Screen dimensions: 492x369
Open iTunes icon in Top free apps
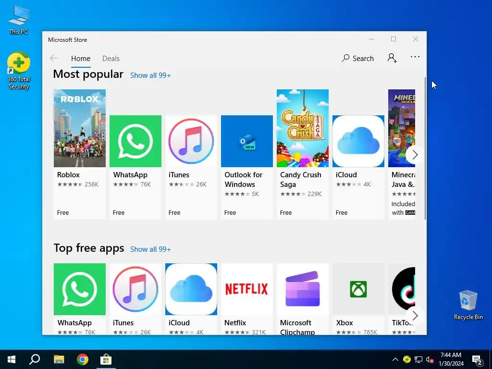[135, 289]
